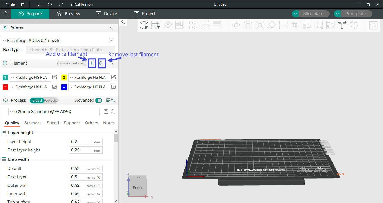Image resolution: width=383 pixels, height=203 pixels.
Task: Open the Speed settings tab
Action: click(53, 123)
